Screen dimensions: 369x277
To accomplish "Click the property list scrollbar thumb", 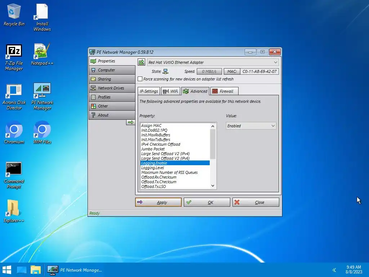I will 213,144.
